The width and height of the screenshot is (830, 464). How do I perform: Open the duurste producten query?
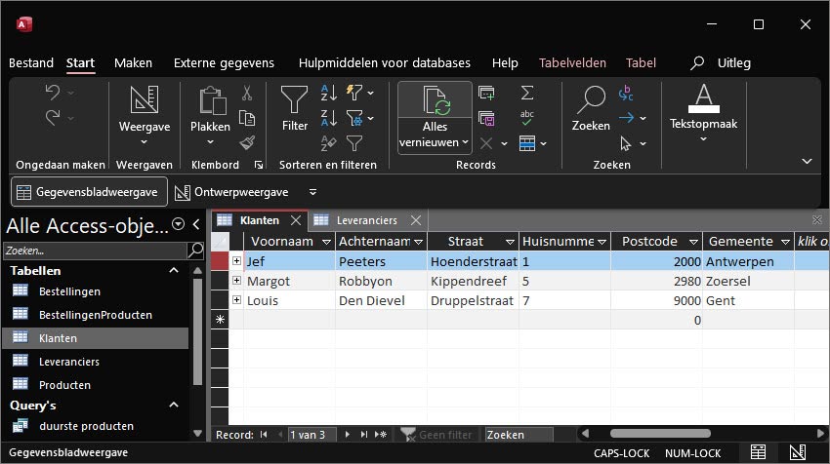(x=86, y=426)
